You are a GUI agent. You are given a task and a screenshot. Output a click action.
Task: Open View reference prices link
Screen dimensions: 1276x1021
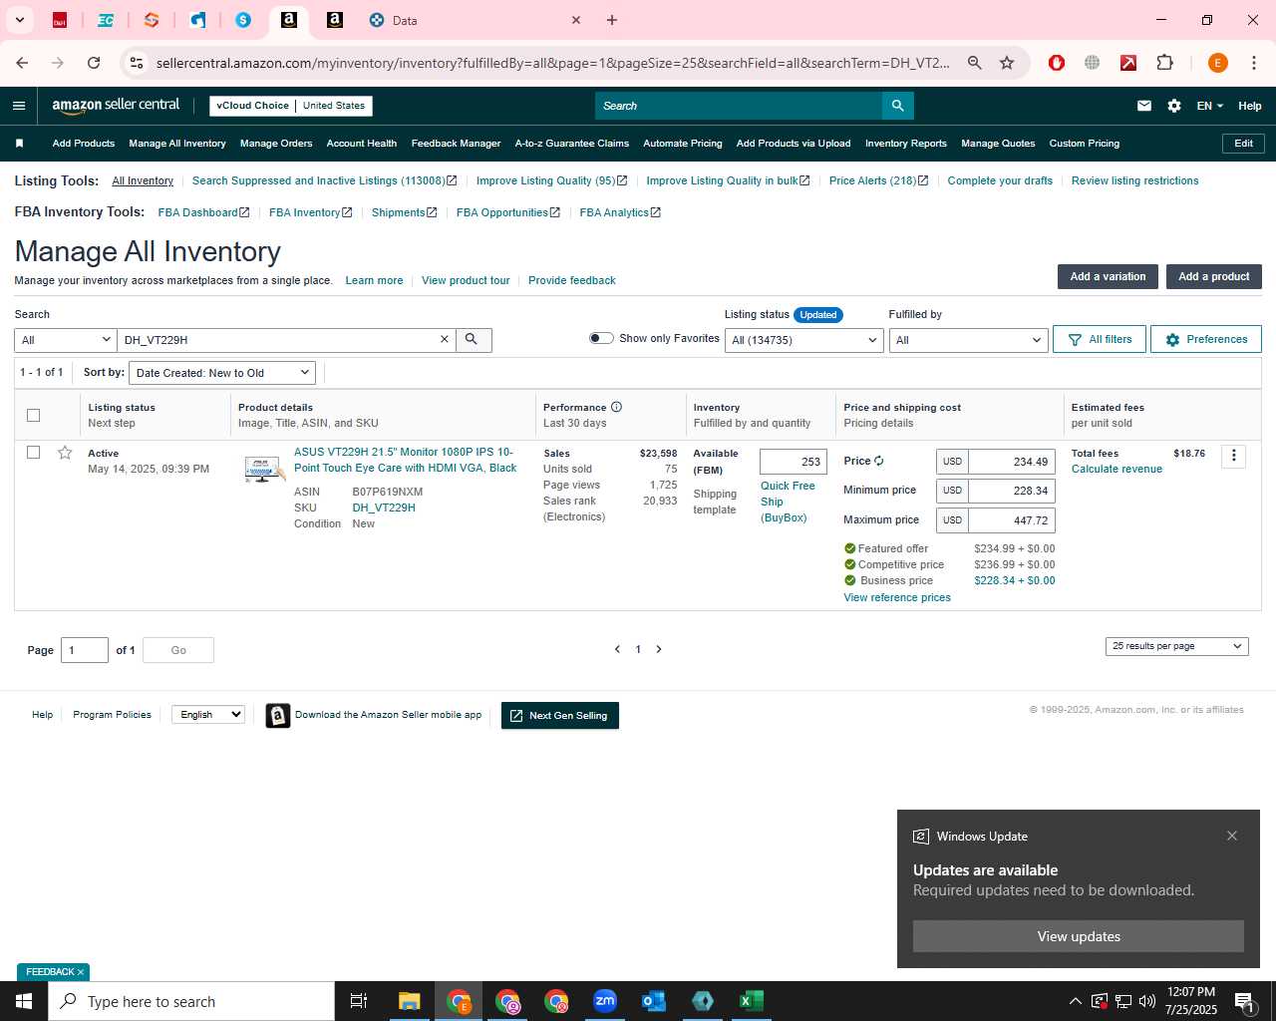click(897, 597)
